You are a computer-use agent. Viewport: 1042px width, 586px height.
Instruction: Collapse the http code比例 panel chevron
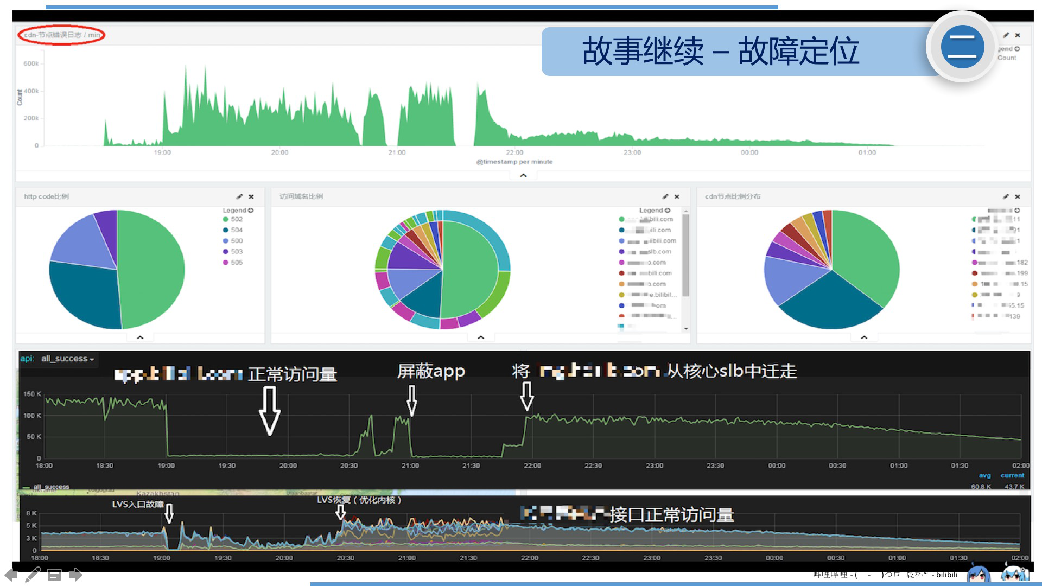pyautogui.click(x=140, y=337)
